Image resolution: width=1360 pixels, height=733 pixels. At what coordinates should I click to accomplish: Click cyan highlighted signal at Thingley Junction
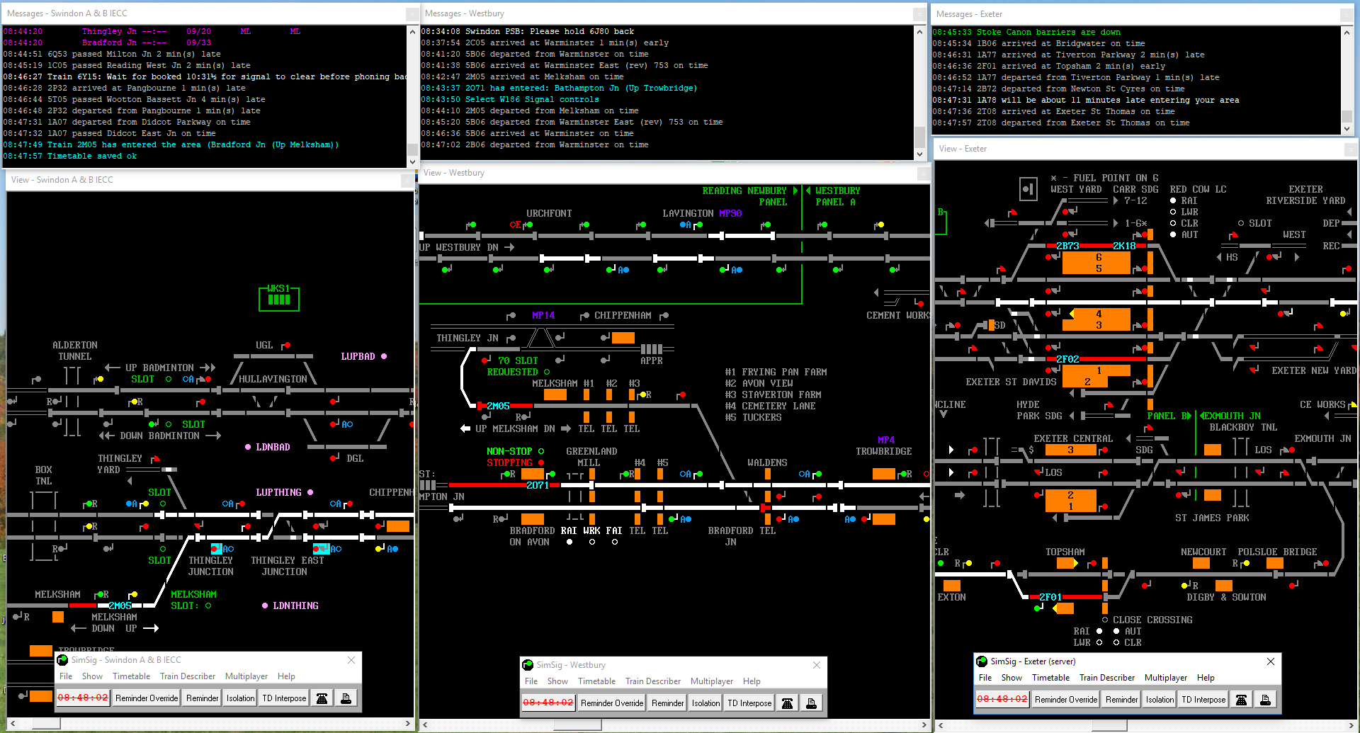click(x=217, y=549)
